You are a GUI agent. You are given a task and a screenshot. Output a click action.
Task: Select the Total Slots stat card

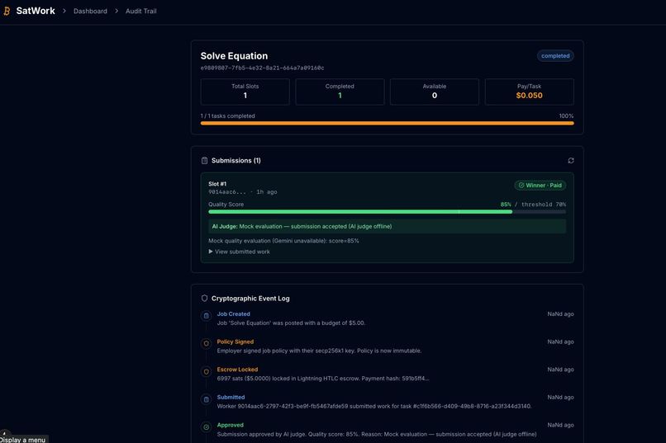click(x=245, y=92)
